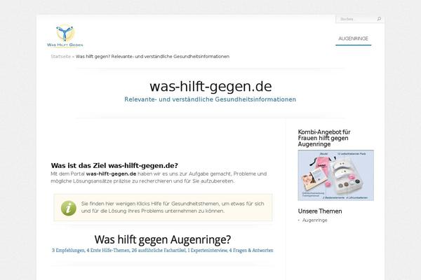
Task: Click subtitle Relevante- und verständliche Gesundheitsinformationen
Action: click(210, 99)
